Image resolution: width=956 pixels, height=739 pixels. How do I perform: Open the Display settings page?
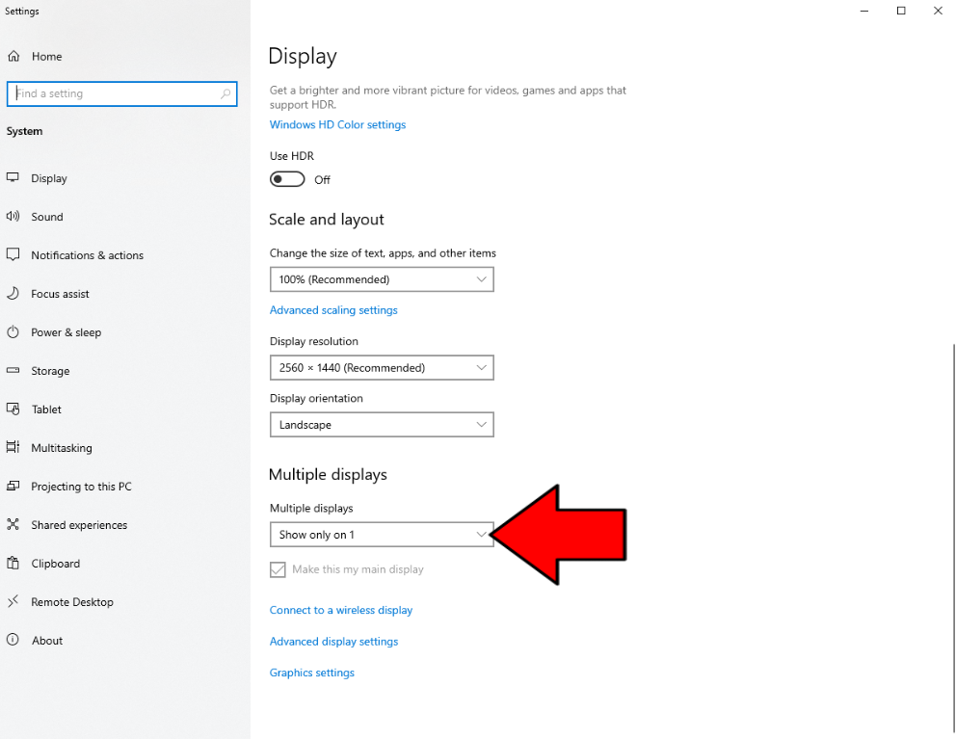click(x=49, y=178)
